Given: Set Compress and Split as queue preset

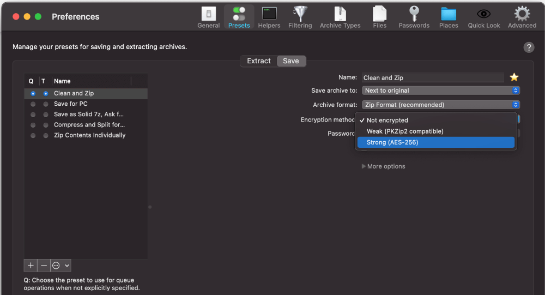Looking at the screenshot, I should pos(33,125).
